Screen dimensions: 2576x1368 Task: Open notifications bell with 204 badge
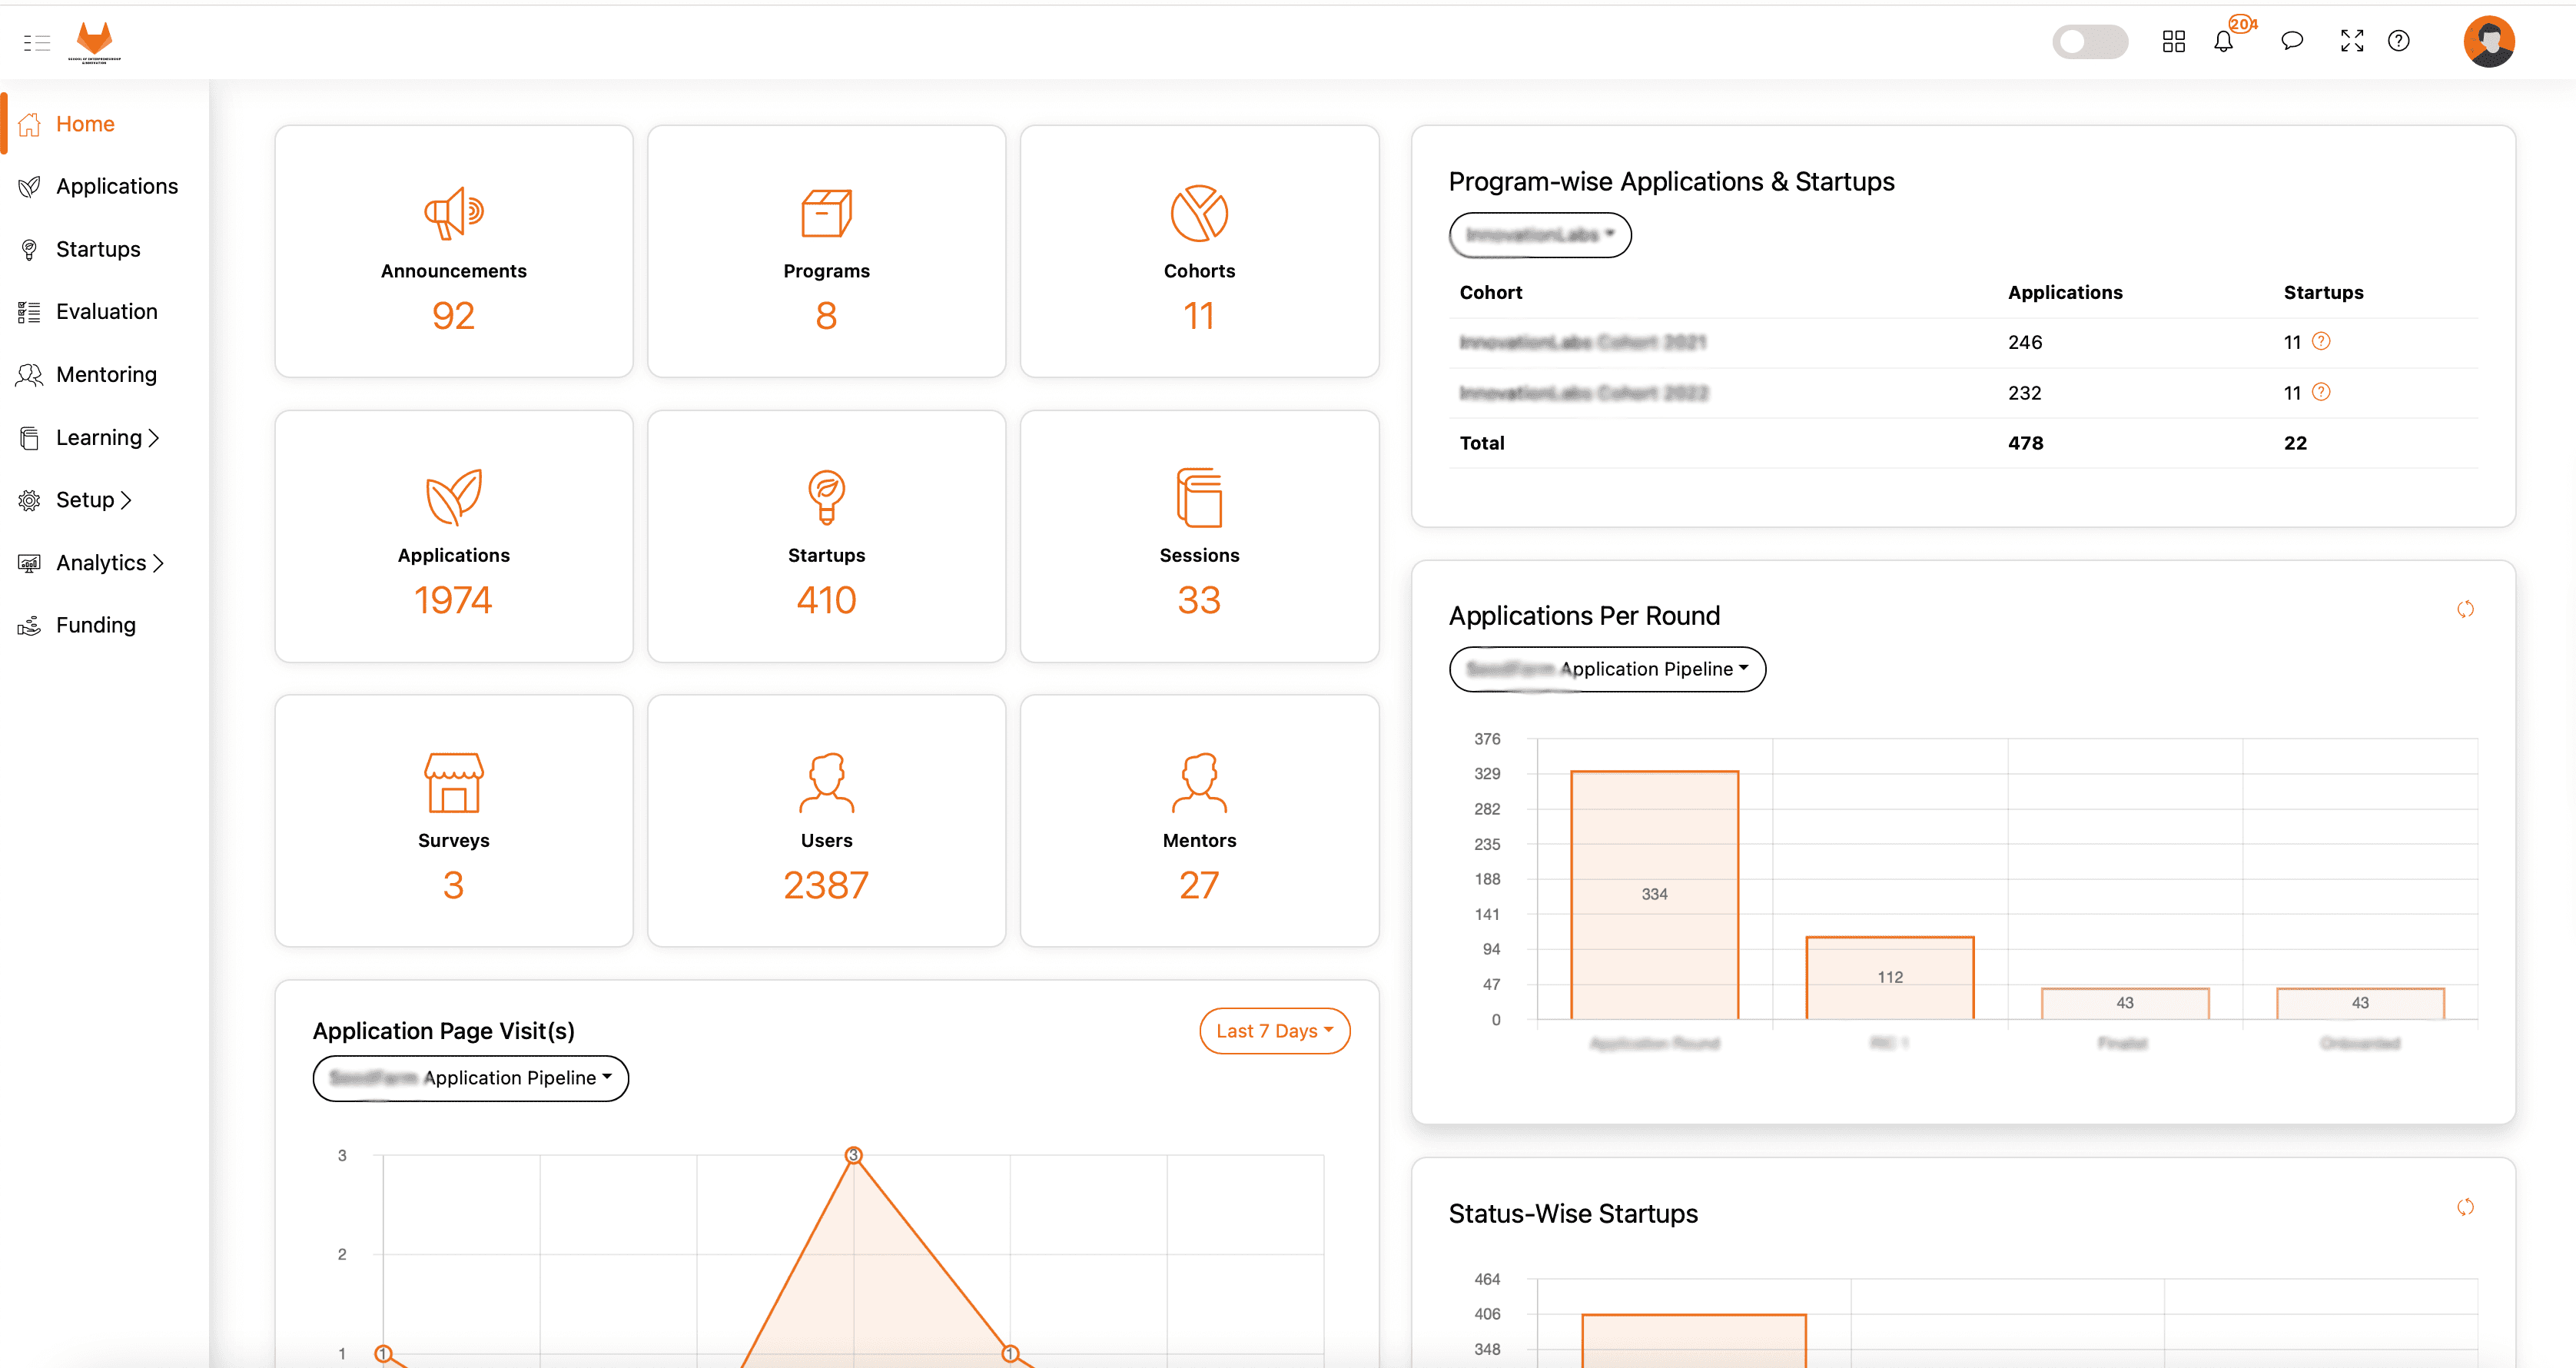pos(2224,41)
